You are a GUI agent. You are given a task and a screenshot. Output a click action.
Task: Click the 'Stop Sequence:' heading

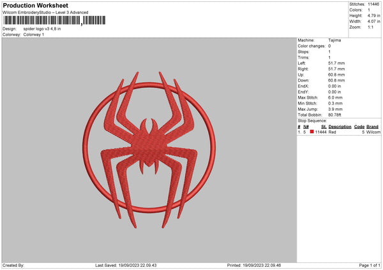point(312,120)
